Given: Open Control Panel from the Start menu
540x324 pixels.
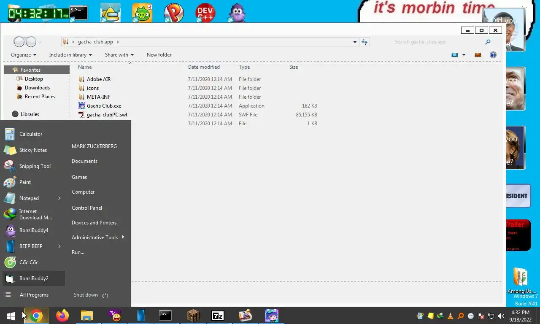Looking at the screenshot, I should pos(87,208).
